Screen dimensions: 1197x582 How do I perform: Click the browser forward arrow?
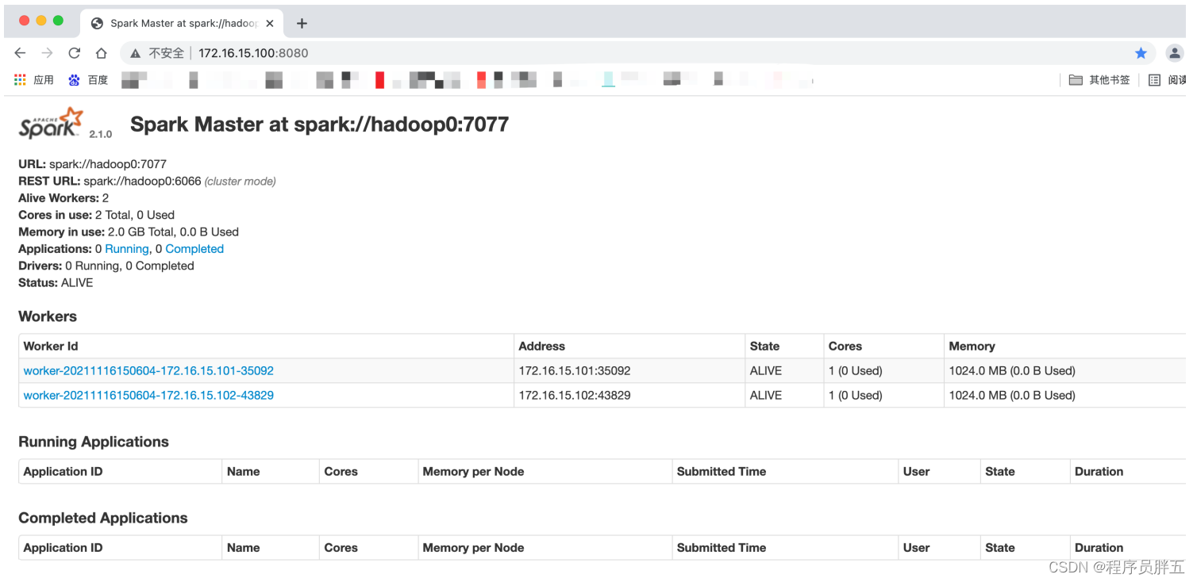click(47, 53)
